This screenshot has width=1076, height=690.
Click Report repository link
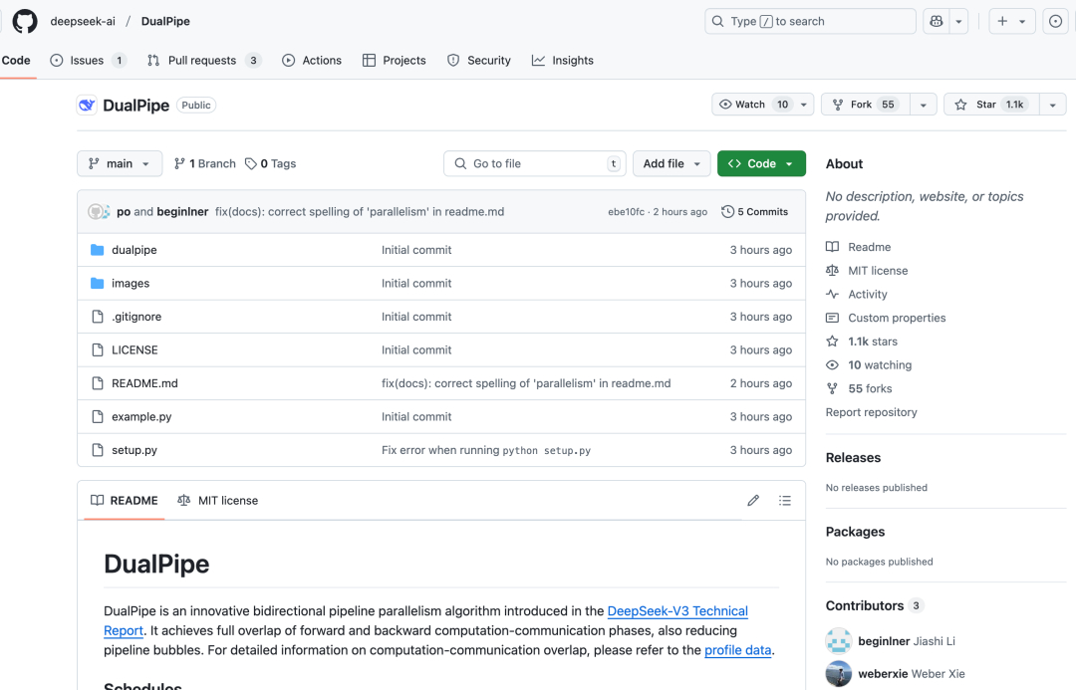[x=872, y=412]
